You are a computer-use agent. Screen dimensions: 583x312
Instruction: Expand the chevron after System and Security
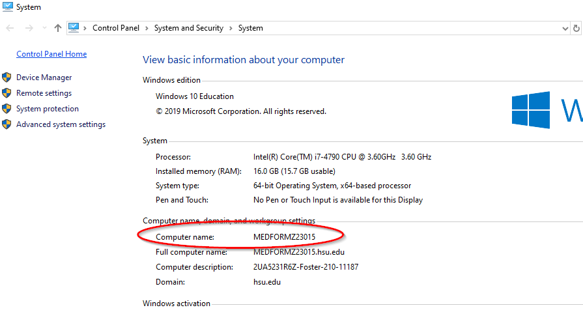pos(231,28)
